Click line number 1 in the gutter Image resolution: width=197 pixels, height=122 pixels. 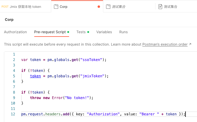coord(14,54)
